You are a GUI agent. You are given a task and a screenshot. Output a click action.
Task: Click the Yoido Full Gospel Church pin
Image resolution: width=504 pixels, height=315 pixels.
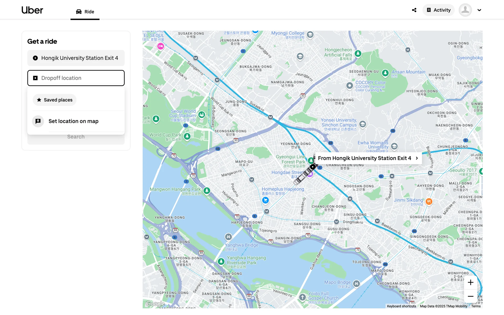tap(302, 297)
